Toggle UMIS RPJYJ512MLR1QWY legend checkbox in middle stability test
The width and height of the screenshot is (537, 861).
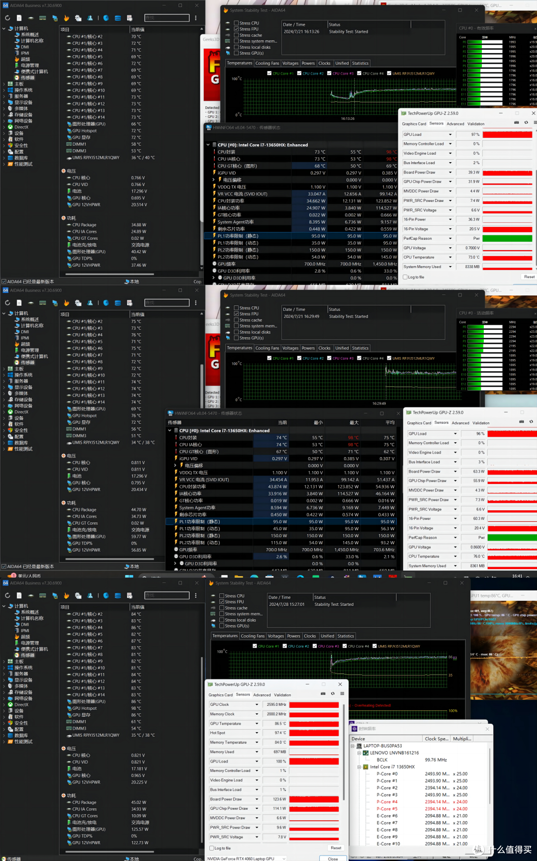389,358
